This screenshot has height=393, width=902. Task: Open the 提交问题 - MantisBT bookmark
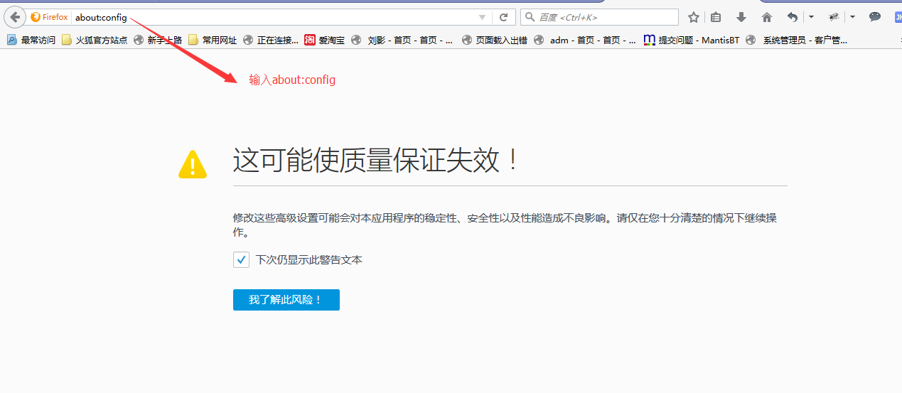pyautogui.click(x=692, y=41)
